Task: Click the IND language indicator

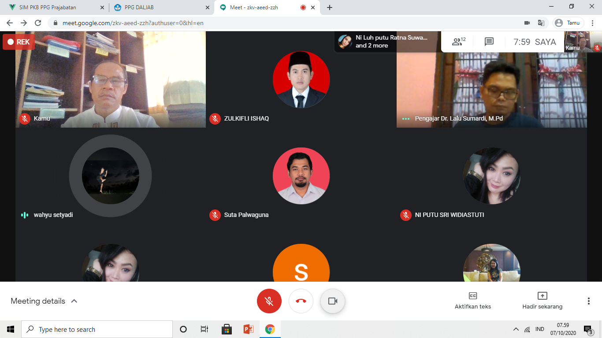Action: pyautogui.click(x=539, y=329)
